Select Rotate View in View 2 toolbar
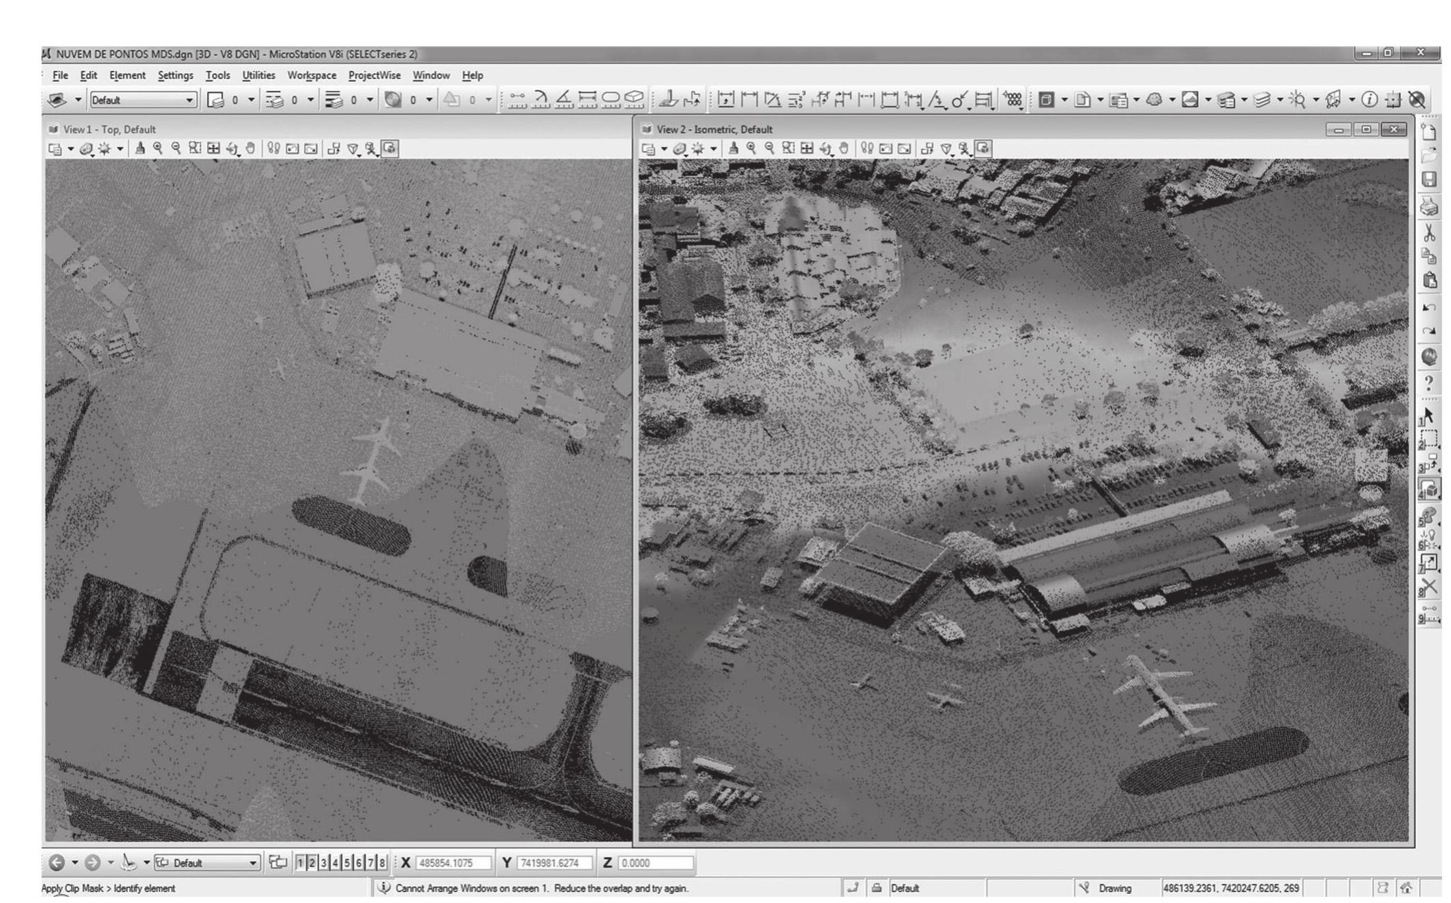Viewport: 1451px width, 903px height. pyautogui.click(x=827, y=146)
